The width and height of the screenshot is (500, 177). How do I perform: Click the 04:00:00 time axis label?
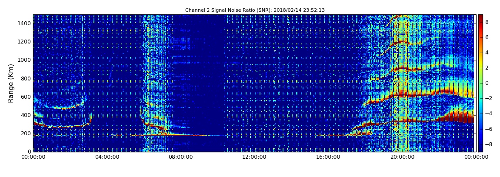coord(107,157)
